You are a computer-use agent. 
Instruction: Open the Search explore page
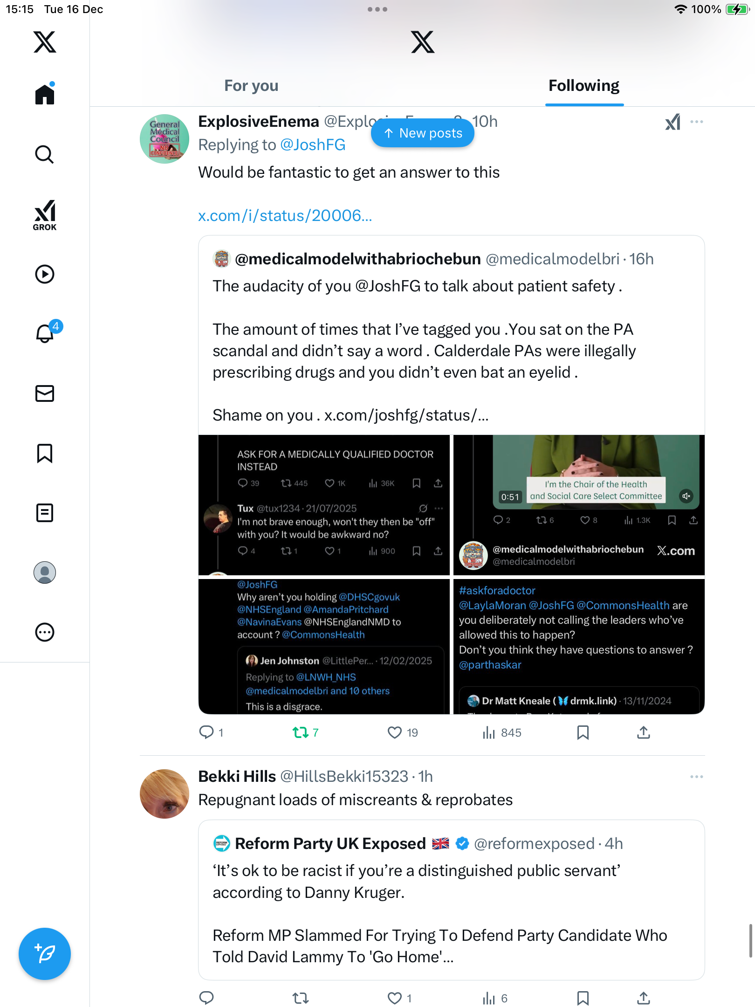click(45, 155)
